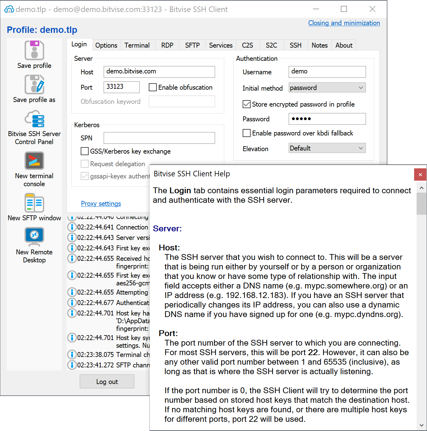Screen dimensions: 427x431
Task: Click help scrollbar down arrow
Action: pyautogui.click(x=421, y=425)
